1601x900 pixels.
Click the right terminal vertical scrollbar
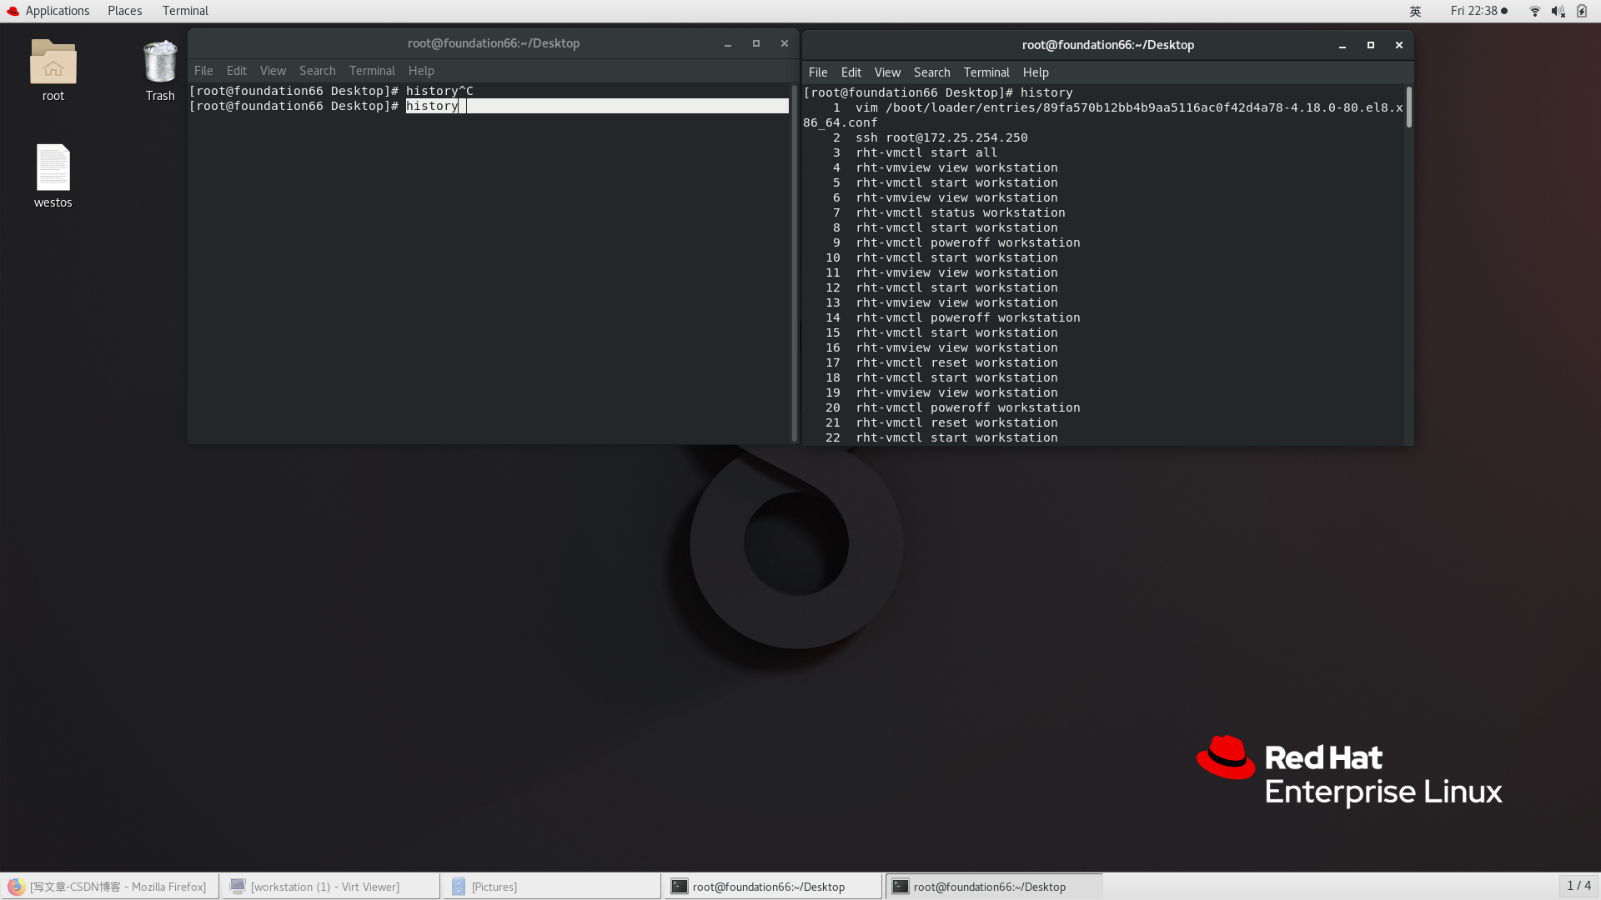1408,108
